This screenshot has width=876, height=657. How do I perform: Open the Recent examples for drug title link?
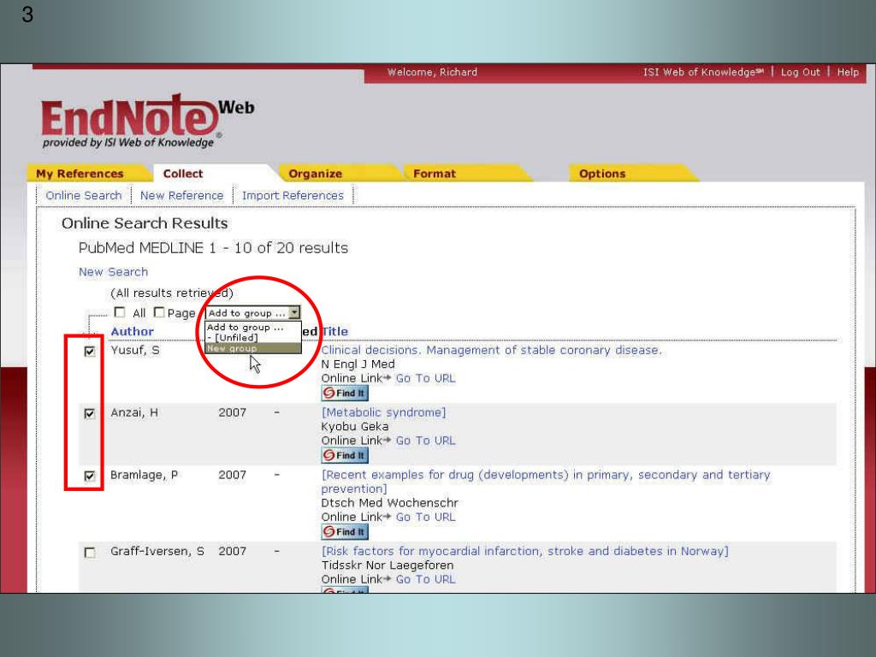[x=545, y=482]
